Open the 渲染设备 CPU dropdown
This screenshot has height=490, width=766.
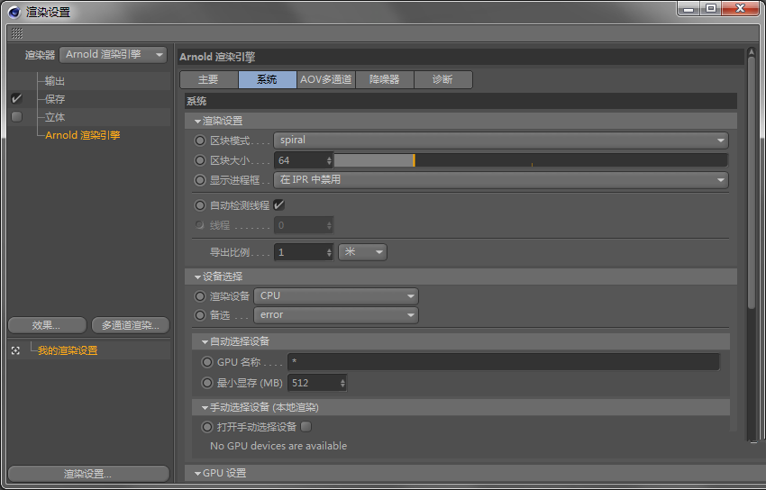pyautogui.click(x=336, y=295)
